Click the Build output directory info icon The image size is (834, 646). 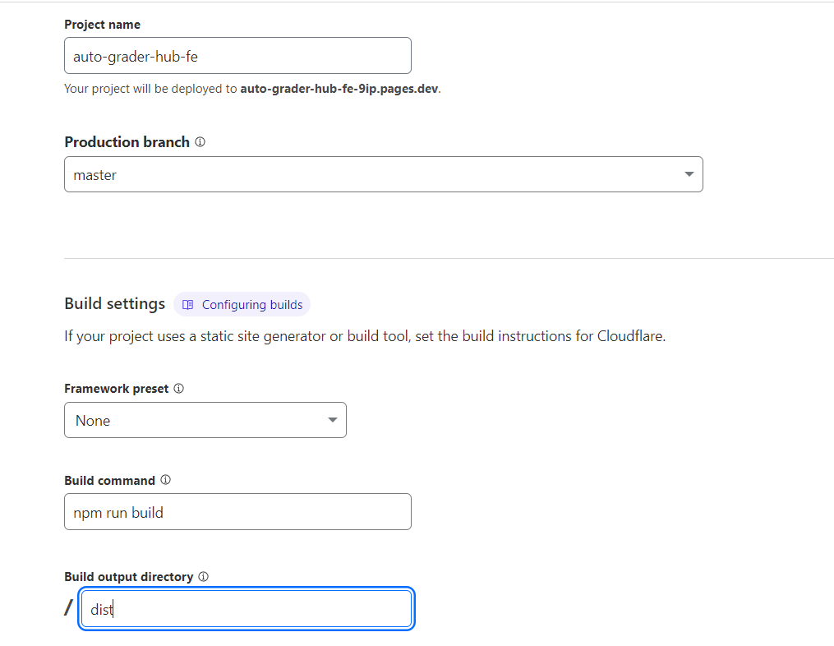coord(204,576)
